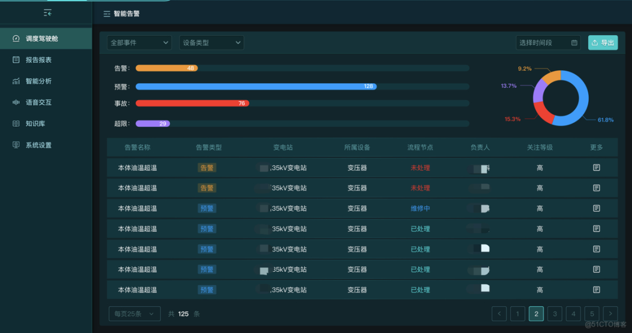Image resolution: width=632 pixels, height=333 pixels.
Task: Click the 预警 progress bar showing 128
Action: (256, 86)
